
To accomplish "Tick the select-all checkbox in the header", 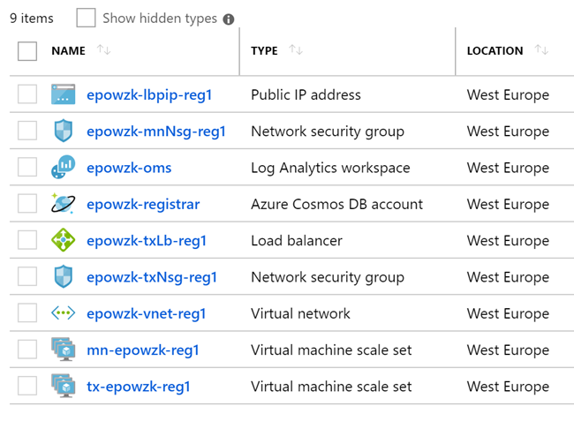I will click(x=27, y=51).
